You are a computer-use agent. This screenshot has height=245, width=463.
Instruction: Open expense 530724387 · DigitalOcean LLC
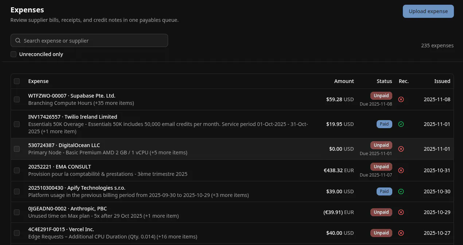click(64, 145)
